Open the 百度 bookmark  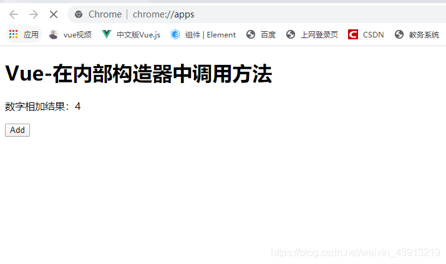(261, 34)
